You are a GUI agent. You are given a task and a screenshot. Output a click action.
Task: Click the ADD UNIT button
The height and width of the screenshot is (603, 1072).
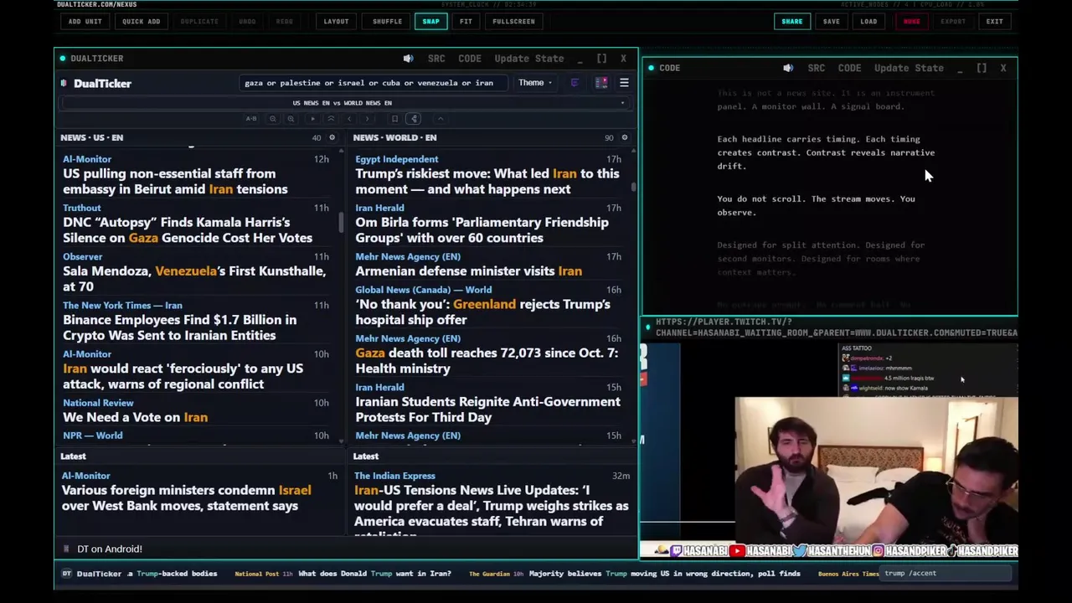(85, 21)
